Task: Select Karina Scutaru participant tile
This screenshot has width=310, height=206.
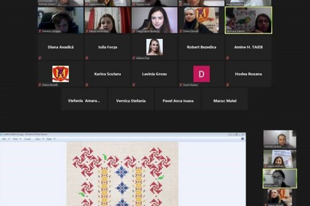Action: (107, 74)
